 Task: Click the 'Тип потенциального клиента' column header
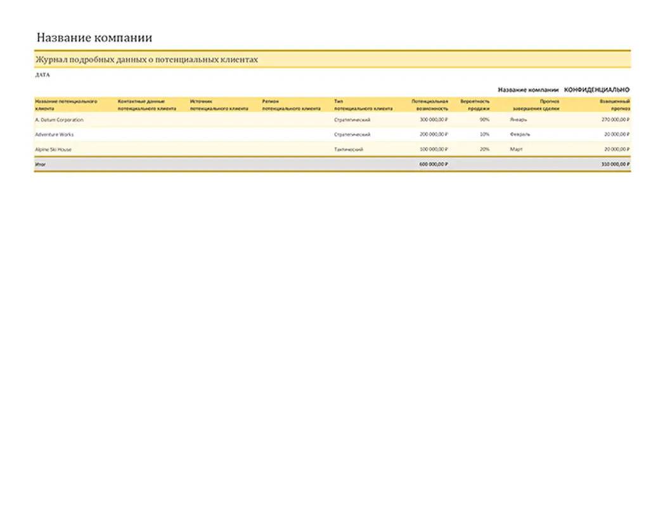pyautogui.click(x=363, y=105)
